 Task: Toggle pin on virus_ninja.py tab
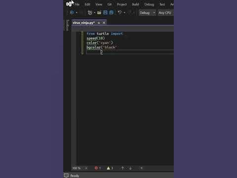click(x=99, y=23)
